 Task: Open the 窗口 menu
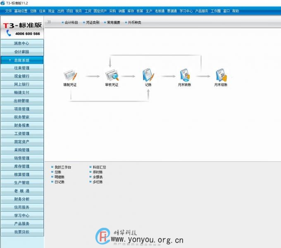(x=226, y=11)
